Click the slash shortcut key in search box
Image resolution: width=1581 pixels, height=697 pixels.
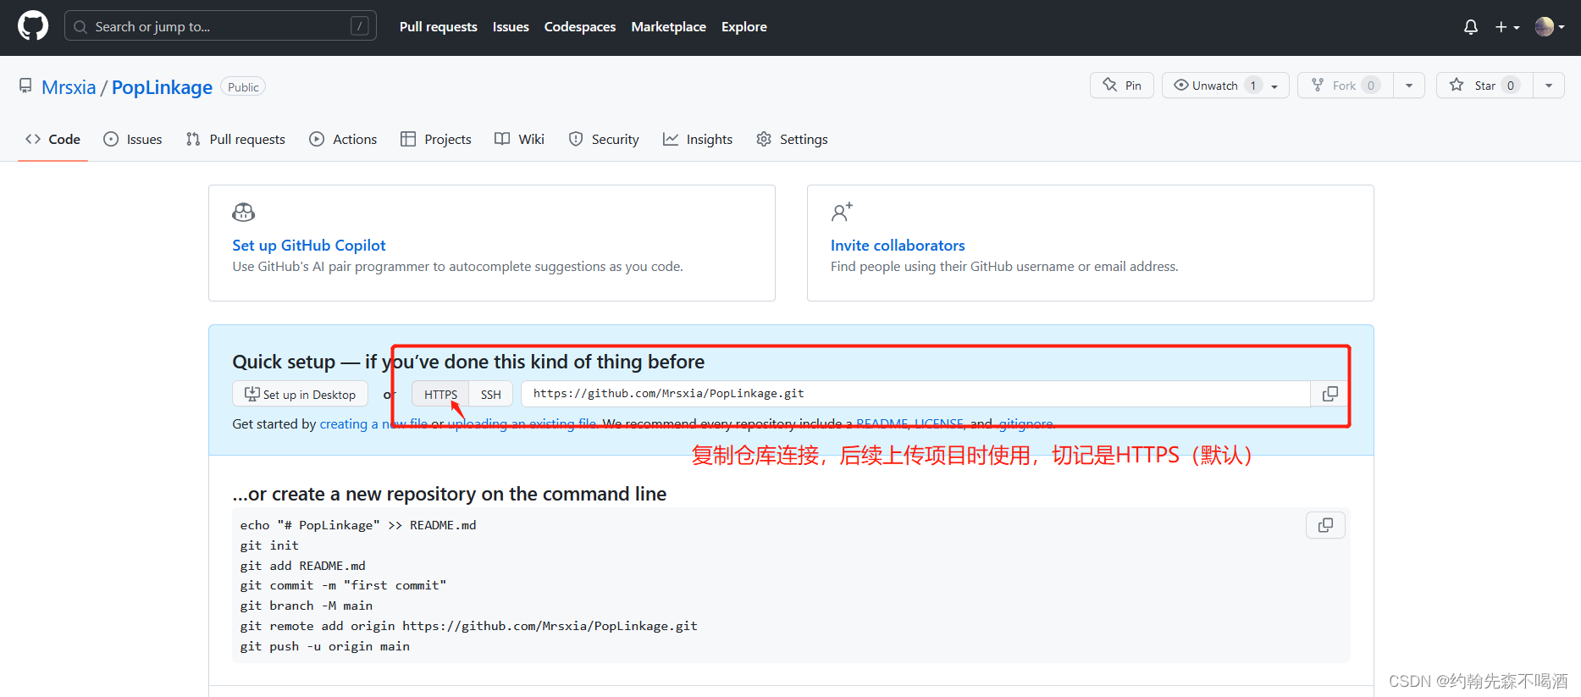click(360, 26)
